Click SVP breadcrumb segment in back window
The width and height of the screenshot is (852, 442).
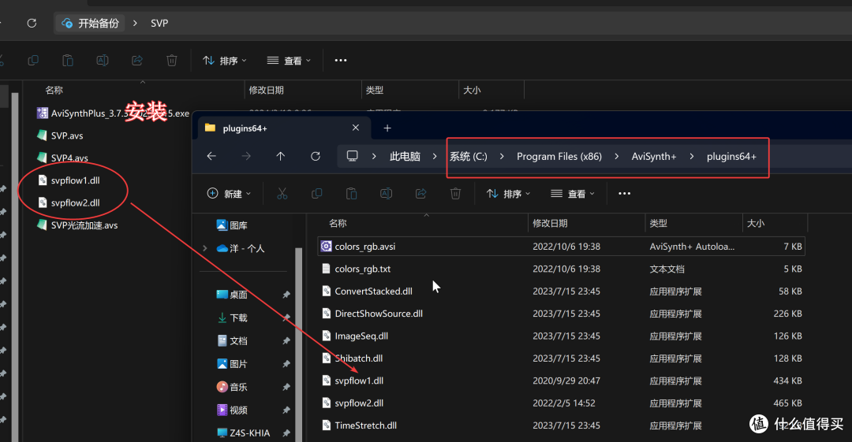(159, 24)
